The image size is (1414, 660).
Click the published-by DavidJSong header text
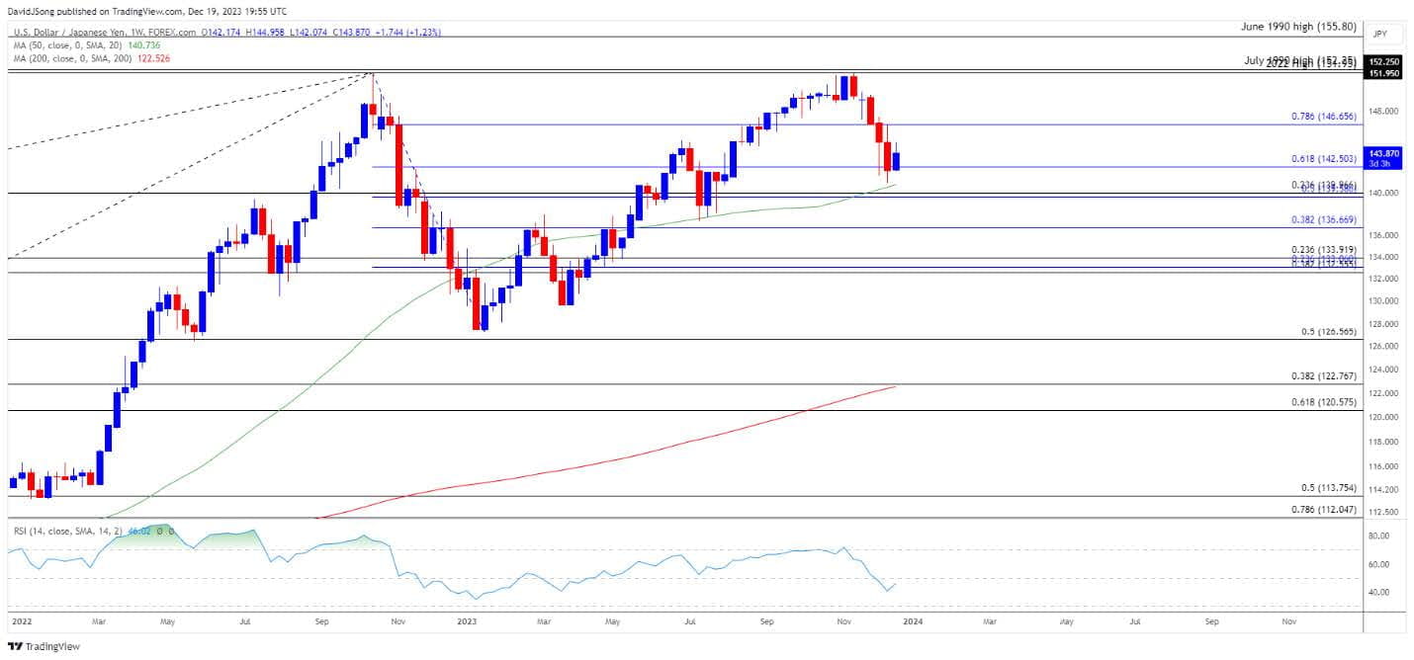click(x=146, y=10)
